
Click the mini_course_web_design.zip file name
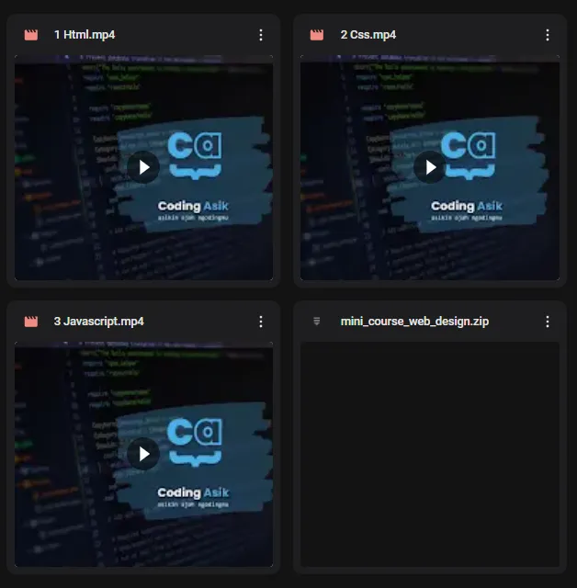(413, 322)
